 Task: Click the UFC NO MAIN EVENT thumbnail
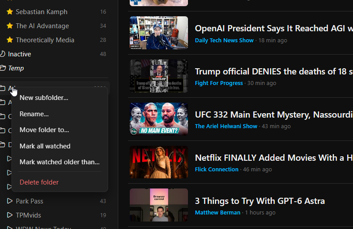pyautogui.click(x=159, y=119)
